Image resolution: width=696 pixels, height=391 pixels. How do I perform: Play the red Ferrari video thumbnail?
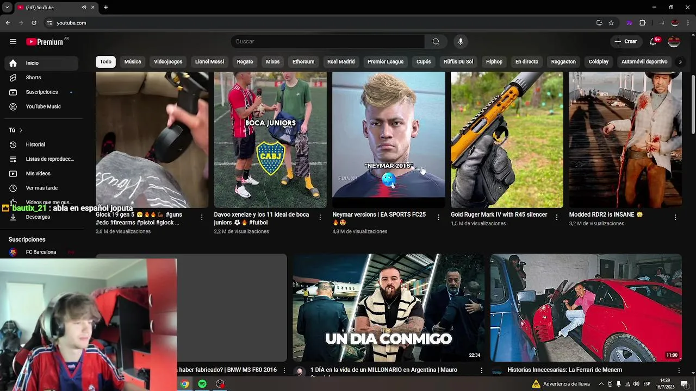[586, 308]
